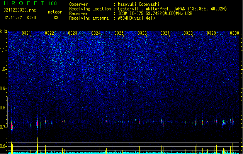
Task: Click the 0327 time marker
Action: pos(165,33)
